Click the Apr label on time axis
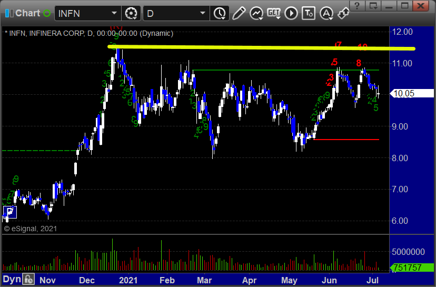 [x=249, y=280]
